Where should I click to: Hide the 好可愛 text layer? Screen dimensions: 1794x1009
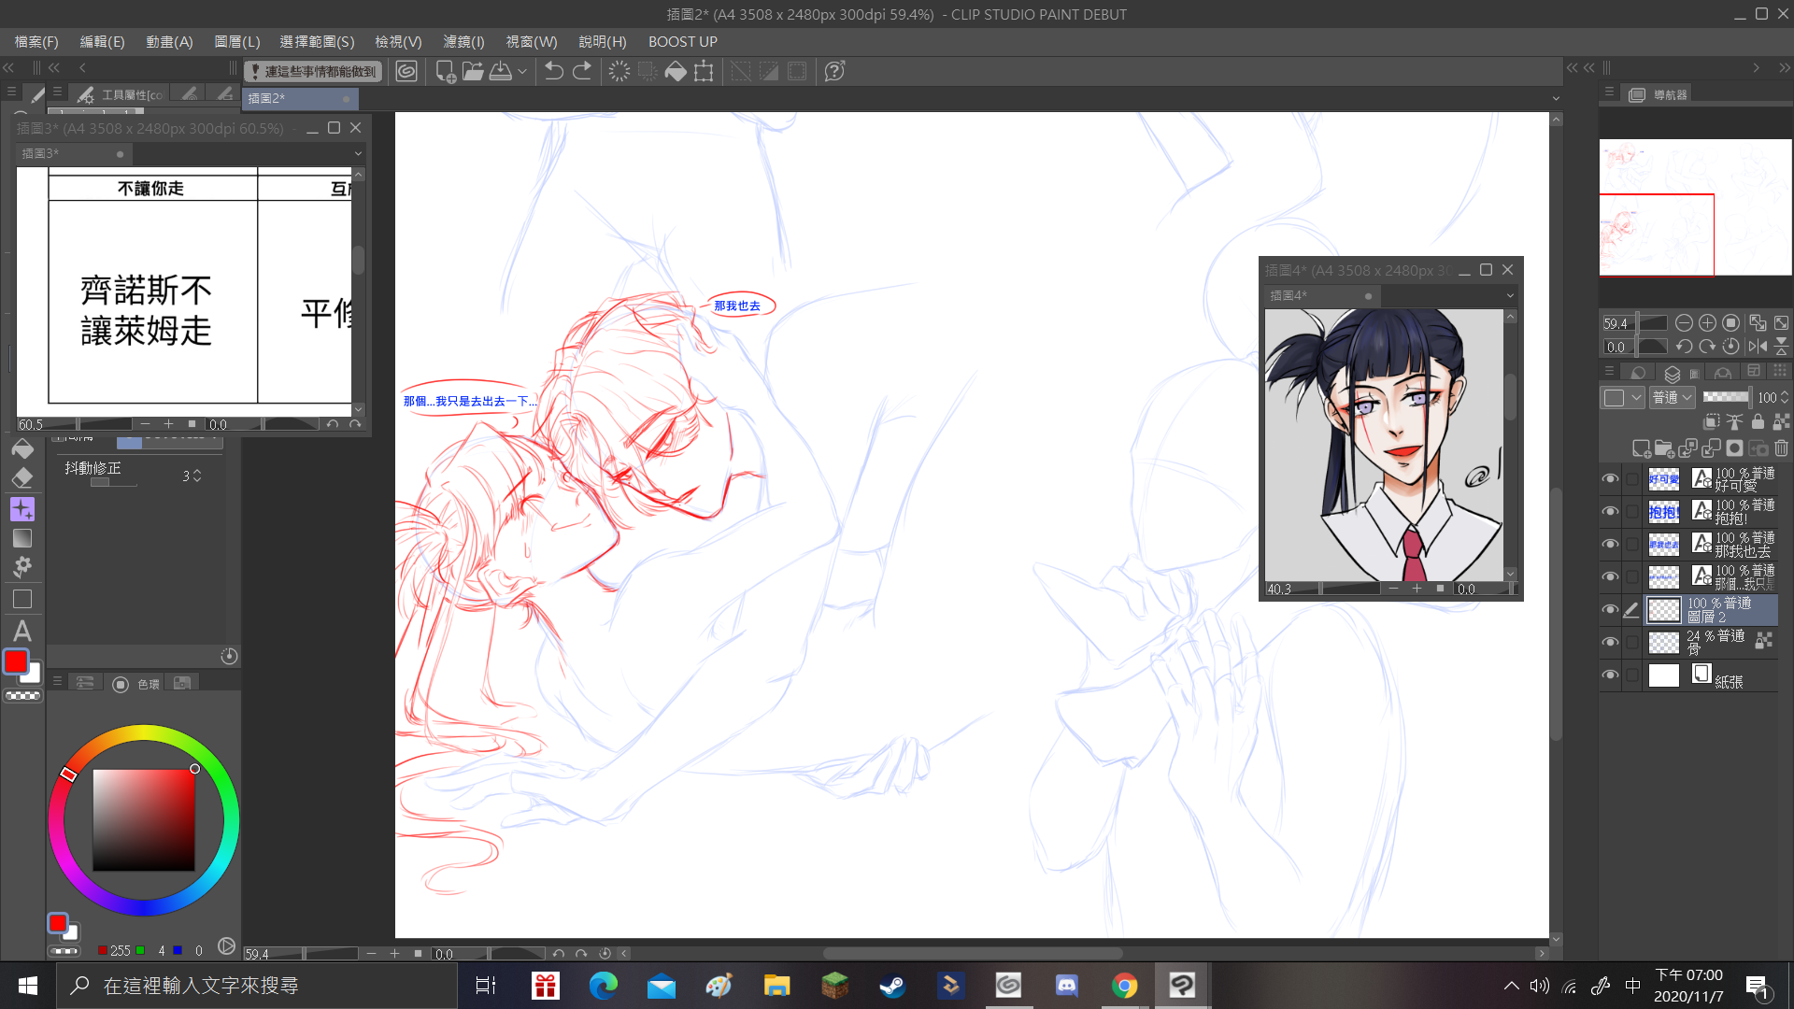pyautogui.click(x=1610, y=479)
